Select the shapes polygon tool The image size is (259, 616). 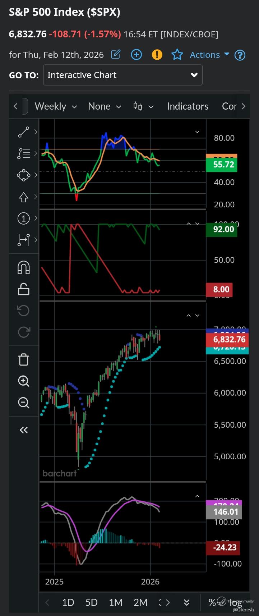coord(23,175)
